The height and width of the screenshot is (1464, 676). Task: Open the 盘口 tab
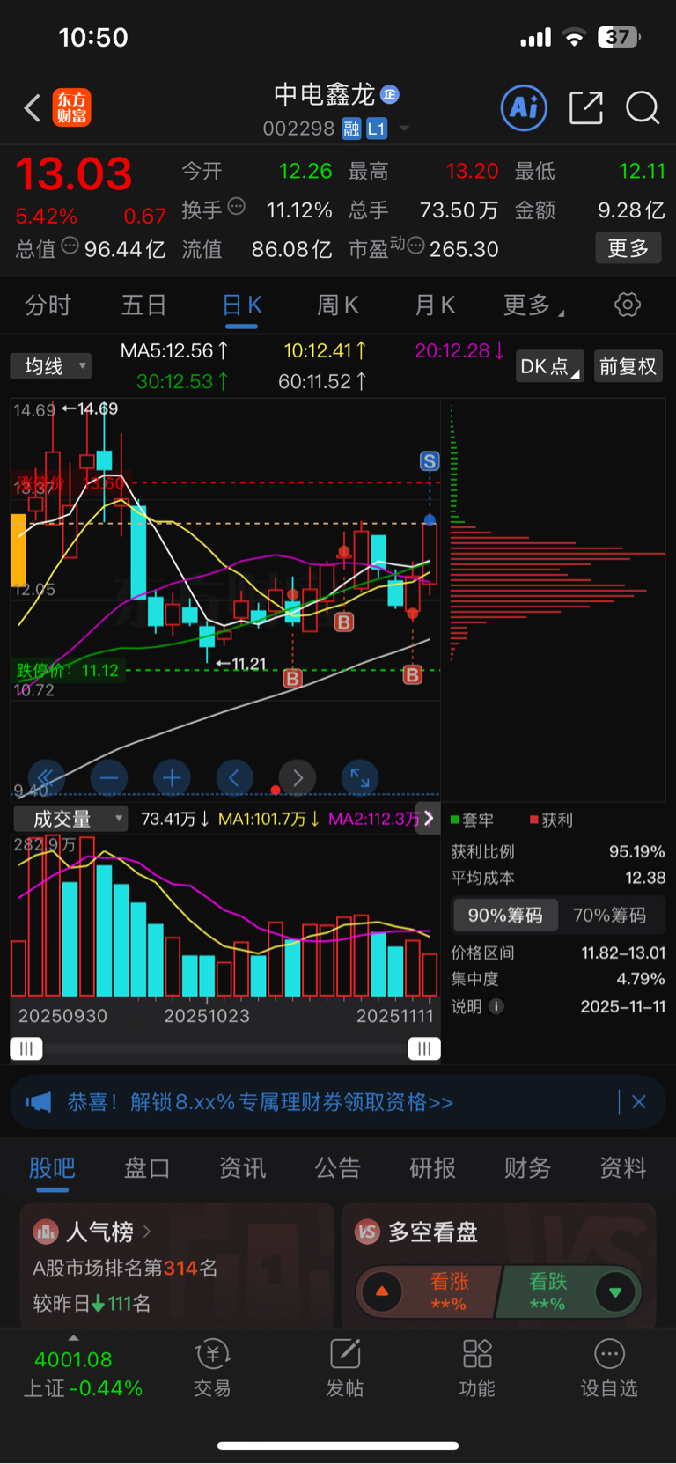click(x=147, y=1167)
